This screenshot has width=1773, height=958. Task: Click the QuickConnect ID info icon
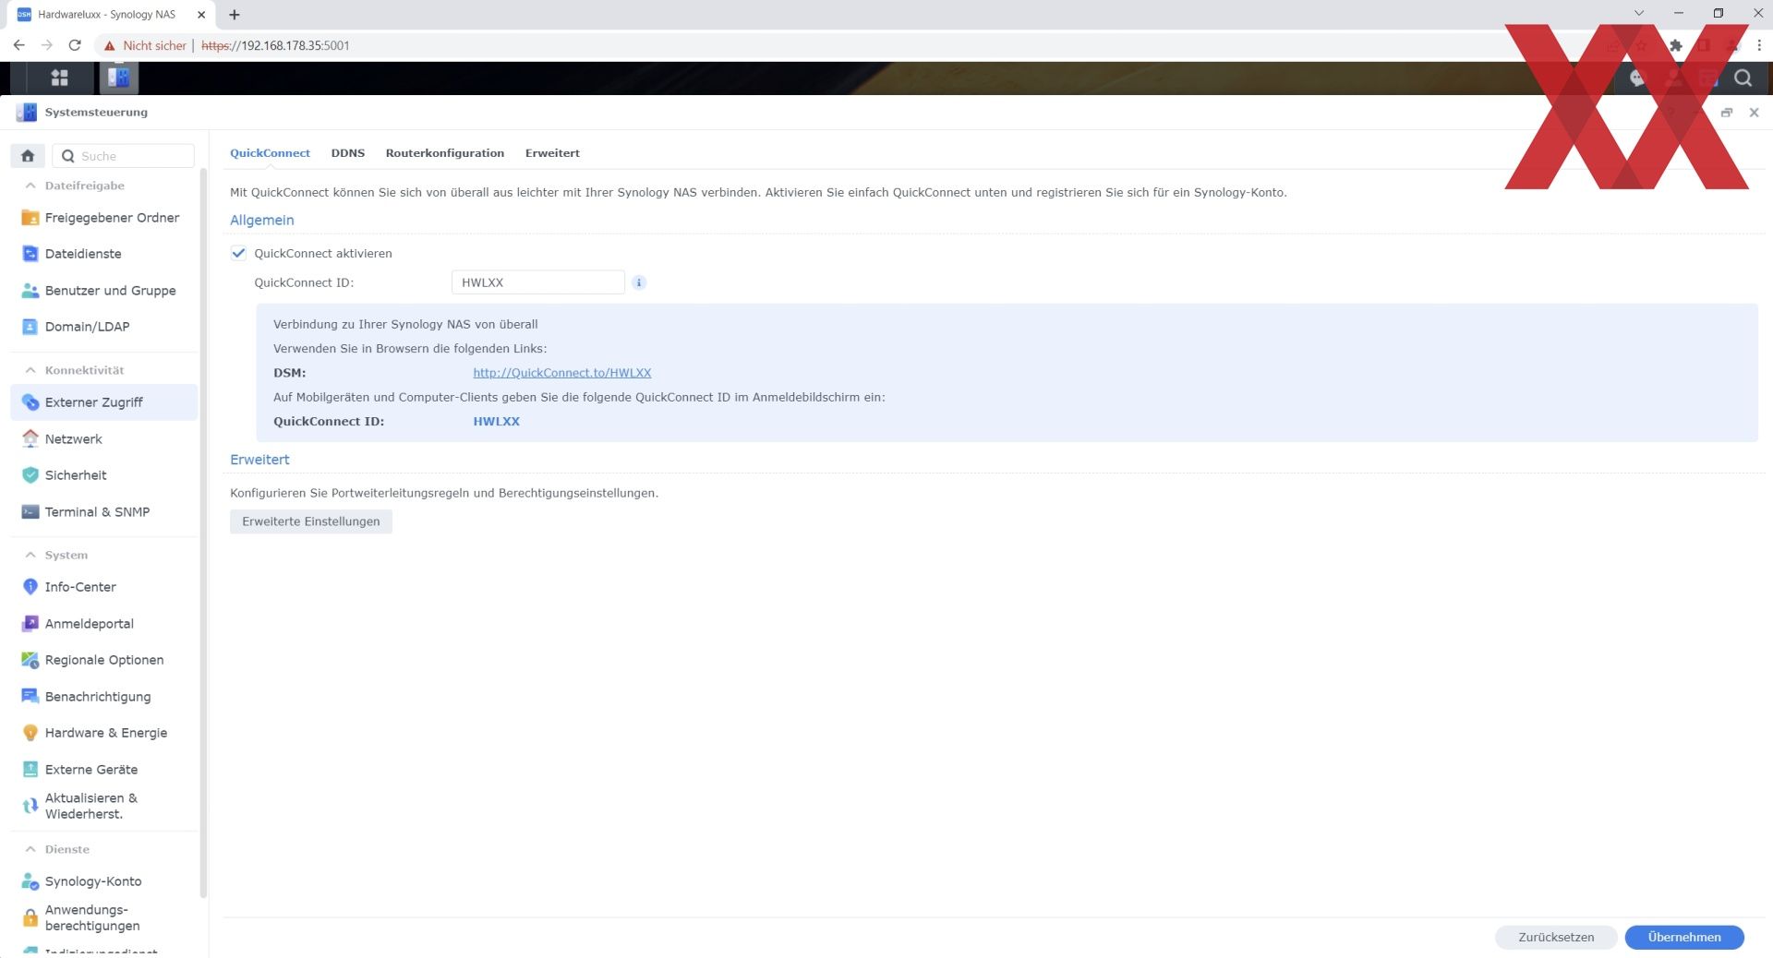click(639, 282)
